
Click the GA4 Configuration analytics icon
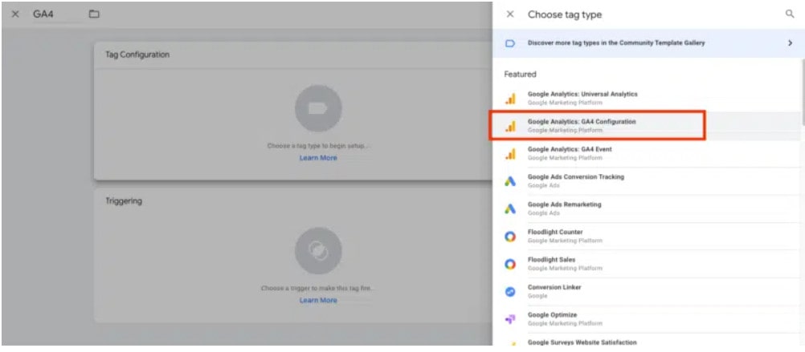(x=510, y=126)
